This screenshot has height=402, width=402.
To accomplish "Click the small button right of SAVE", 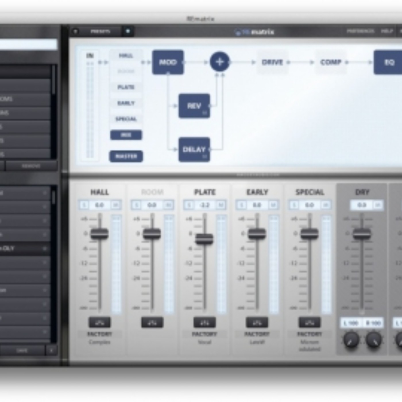I will click(51, 351).
